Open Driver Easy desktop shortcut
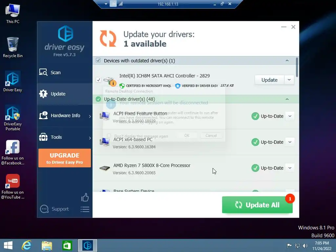The height and width of the screenshot is (252, 336). point(13,81)
